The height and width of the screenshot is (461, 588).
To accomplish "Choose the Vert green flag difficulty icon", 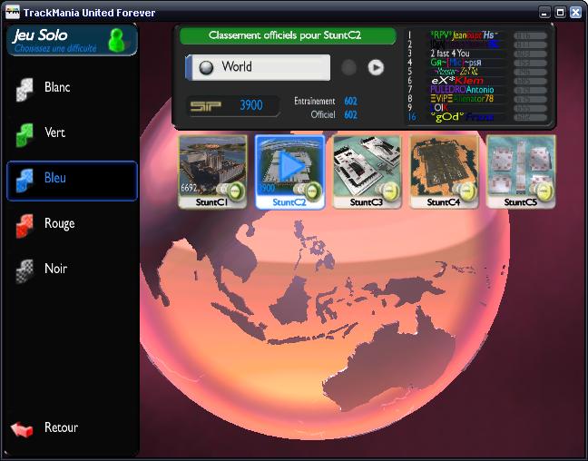I will tap(24, 133).
